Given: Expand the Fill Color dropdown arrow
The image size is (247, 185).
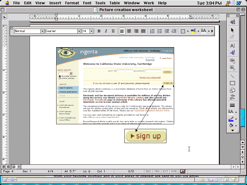Looking at the screenshot, I should pyautogui.click(x=236, y=126).
